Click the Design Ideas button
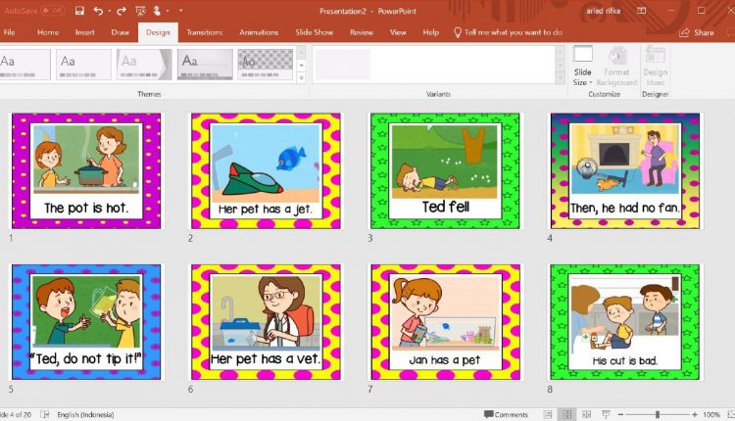Image resolution: width=735 pixels, height=421 pixels. click(x=655, y=64)
